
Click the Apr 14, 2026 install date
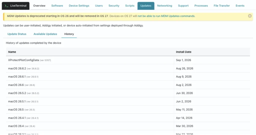click(x=184, y=118)
